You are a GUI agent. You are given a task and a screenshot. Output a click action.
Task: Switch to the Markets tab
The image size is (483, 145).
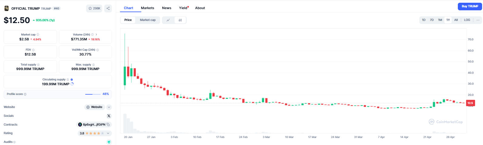(x=147, y=8)
